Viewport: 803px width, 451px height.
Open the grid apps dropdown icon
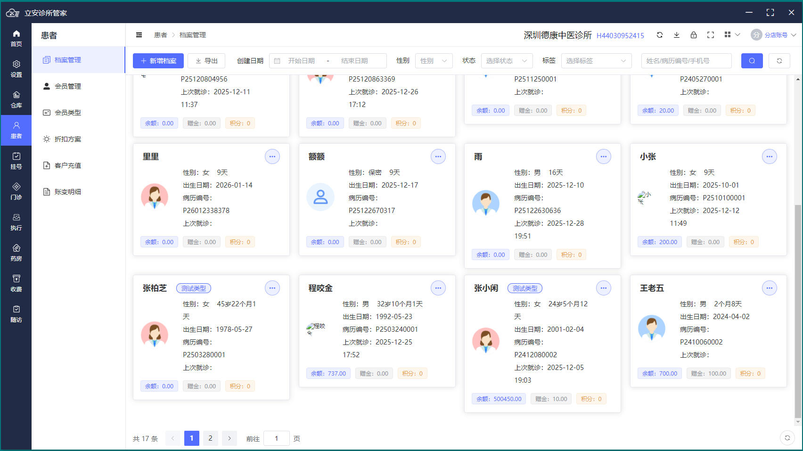[x=732, y=35]
